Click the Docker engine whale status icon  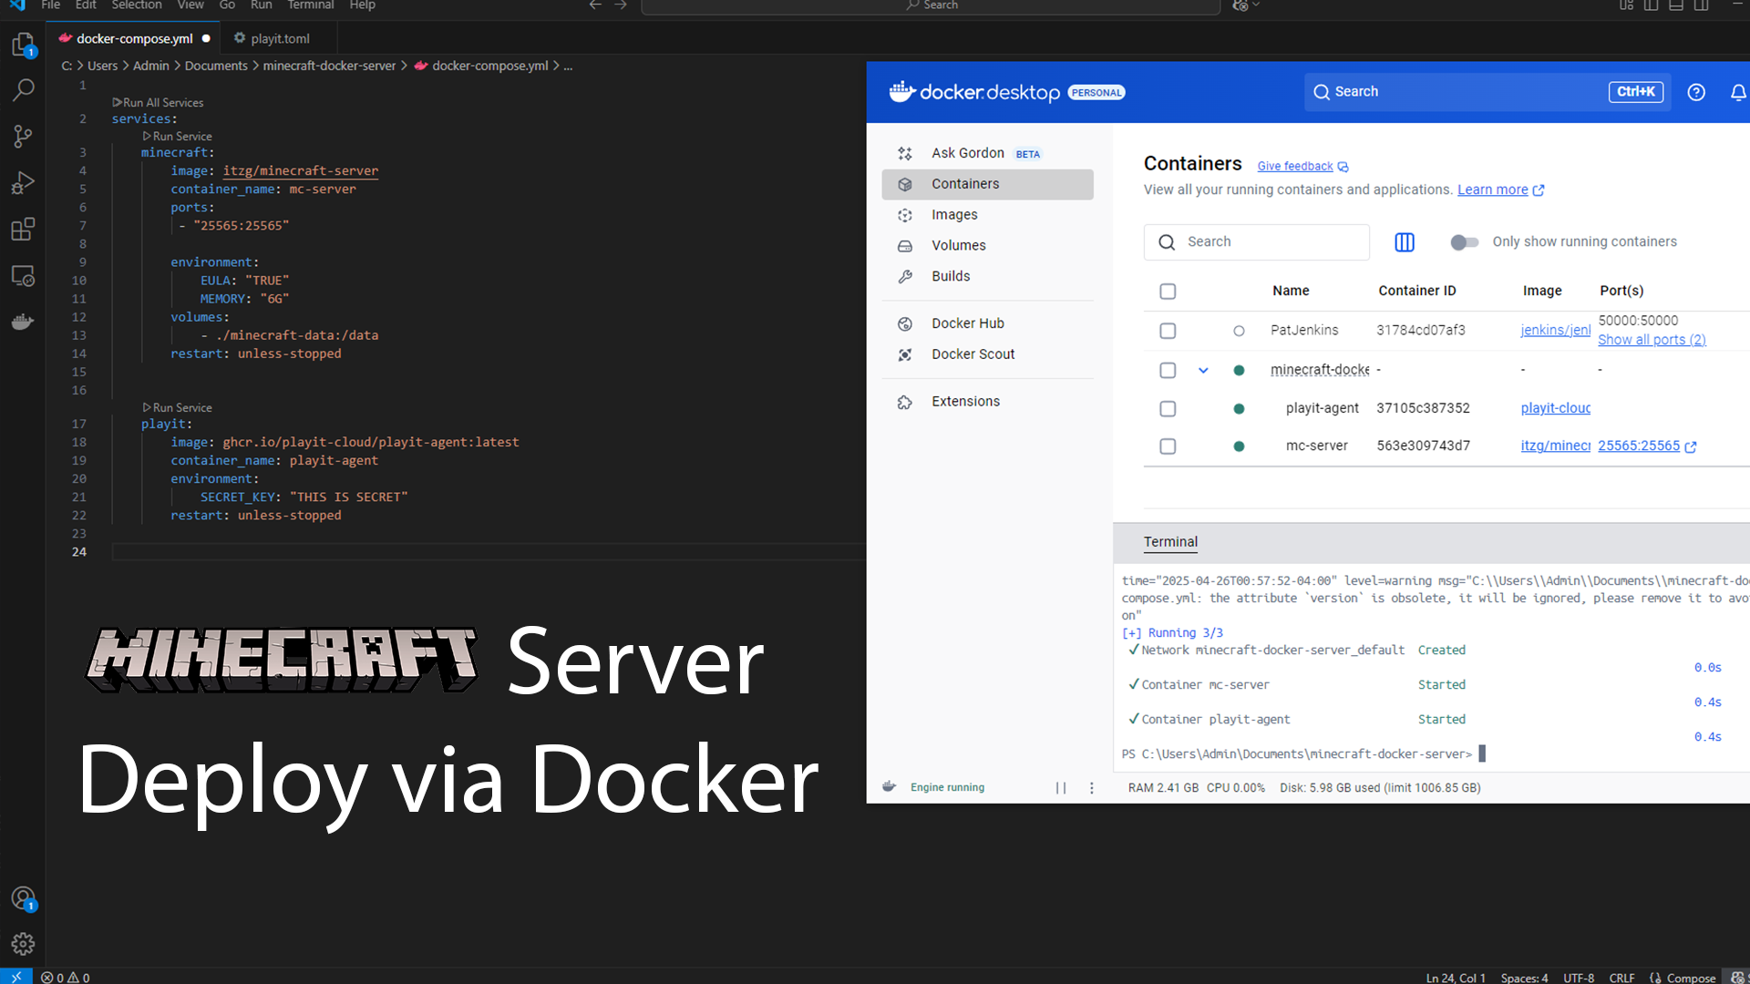890,786
